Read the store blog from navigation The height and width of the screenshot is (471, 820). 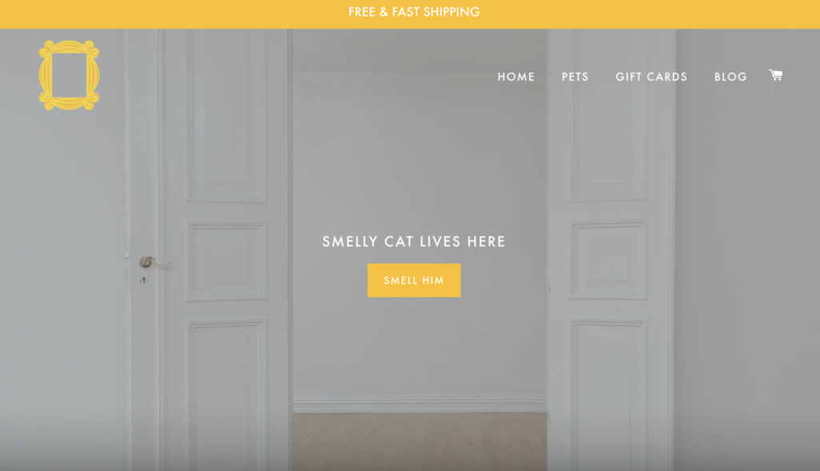point(730,77)
